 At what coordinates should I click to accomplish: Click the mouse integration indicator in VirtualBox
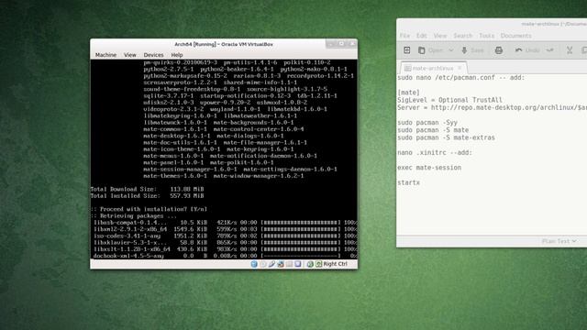(x=310, y=264)
